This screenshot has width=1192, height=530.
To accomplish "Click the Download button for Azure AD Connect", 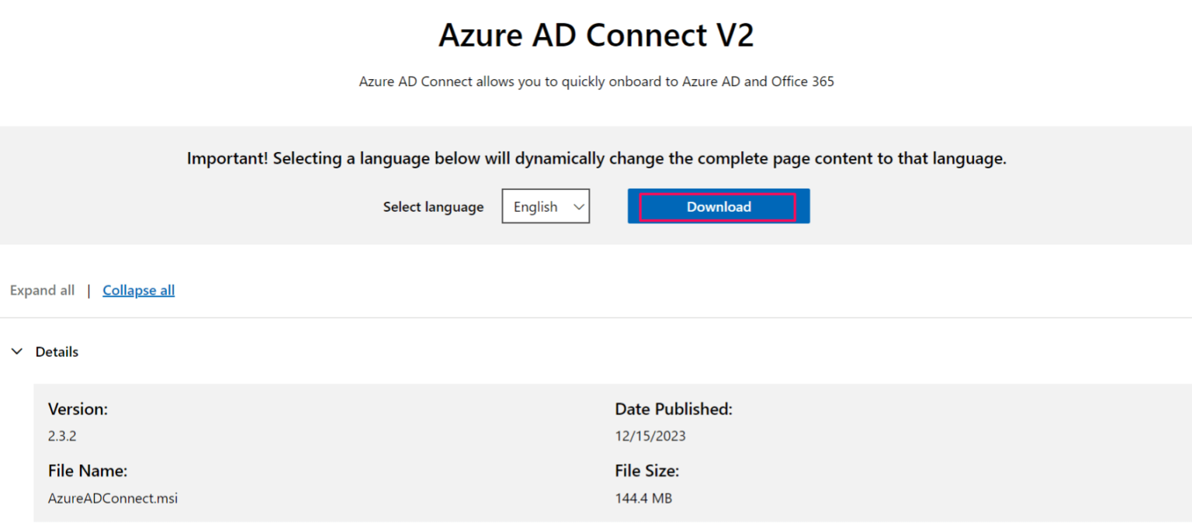I will click(x=718, y=206).
